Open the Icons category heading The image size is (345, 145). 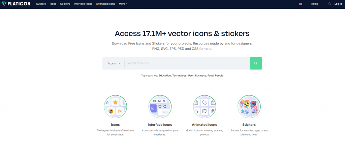pyautogui.click(x=116, y=125)
